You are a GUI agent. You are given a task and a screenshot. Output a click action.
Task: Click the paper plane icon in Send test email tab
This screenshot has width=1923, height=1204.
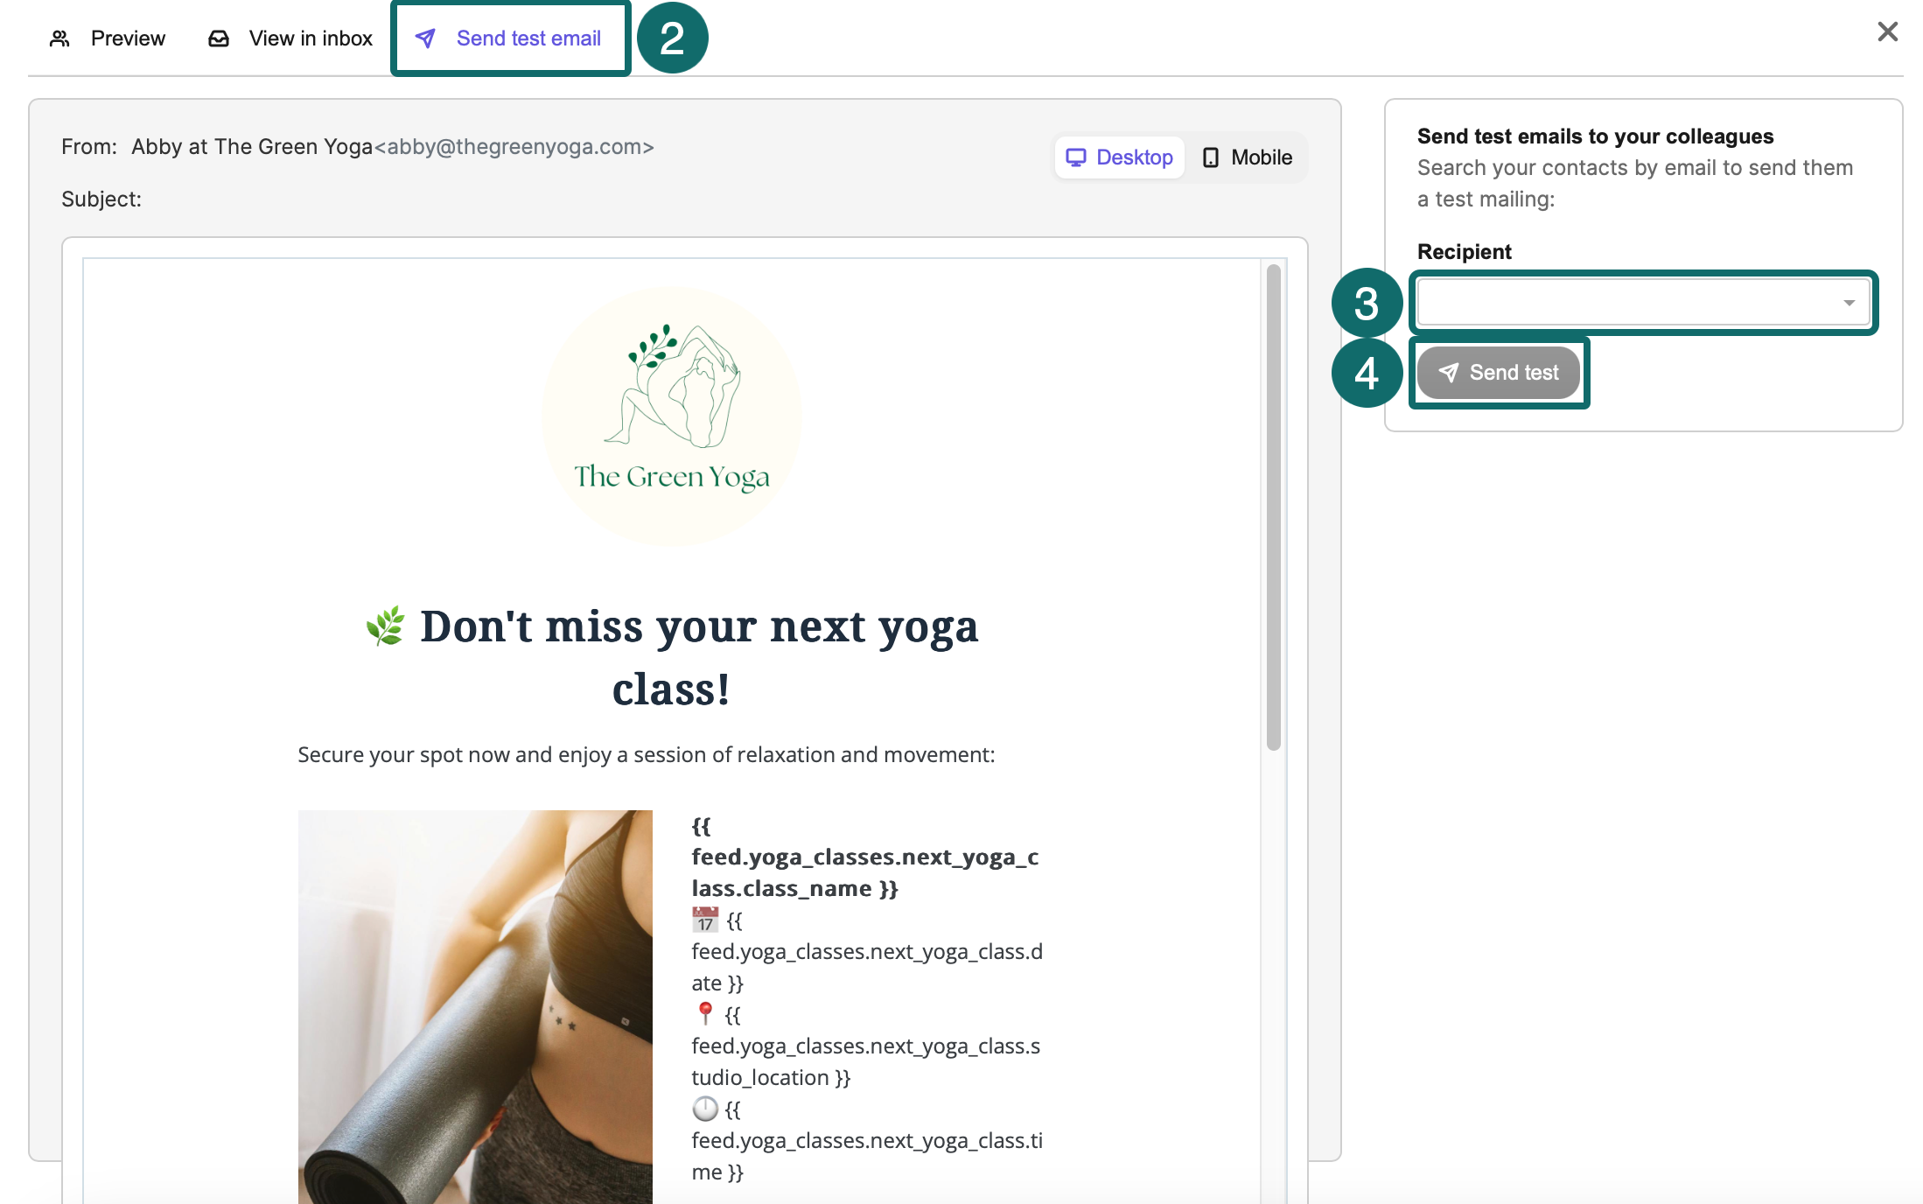[425, 38]
